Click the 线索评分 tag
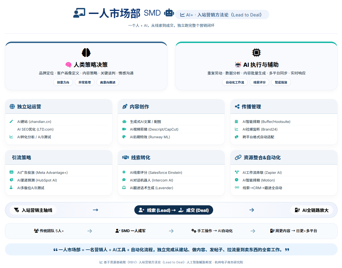The height and width of the screenshot is (268, 342). pos(259,82)
